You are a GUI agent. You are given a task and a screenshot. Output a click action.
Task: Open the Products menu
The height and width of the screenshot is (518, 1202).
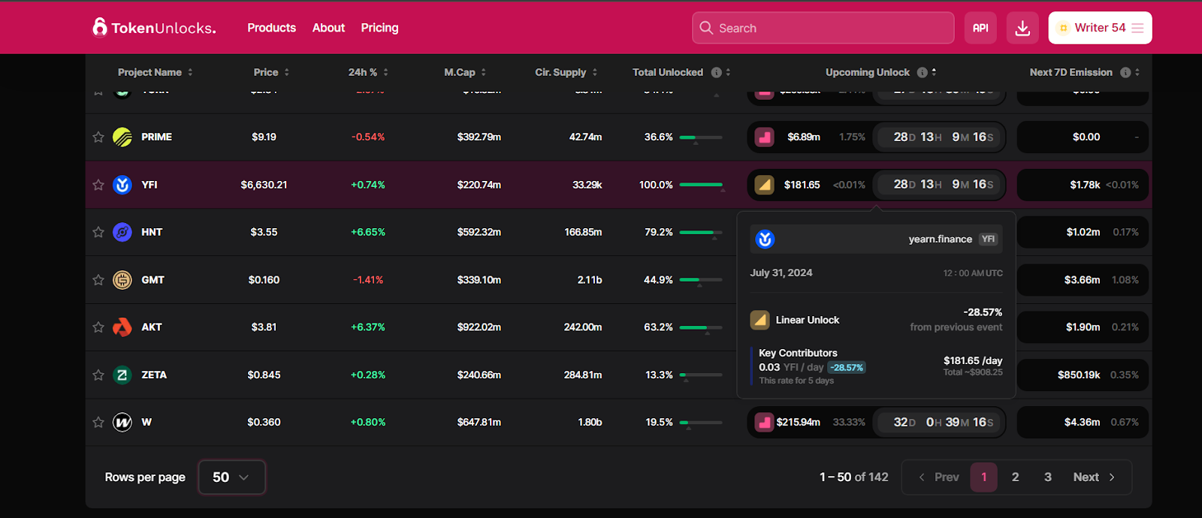click(271, 28)
